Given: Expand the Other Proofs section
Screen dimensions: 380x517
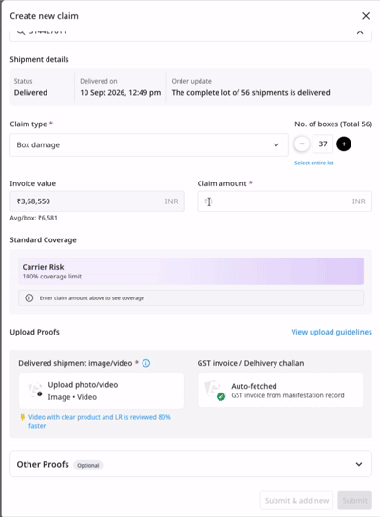Looking at the screenshot, I should click(x=191, y=464).
